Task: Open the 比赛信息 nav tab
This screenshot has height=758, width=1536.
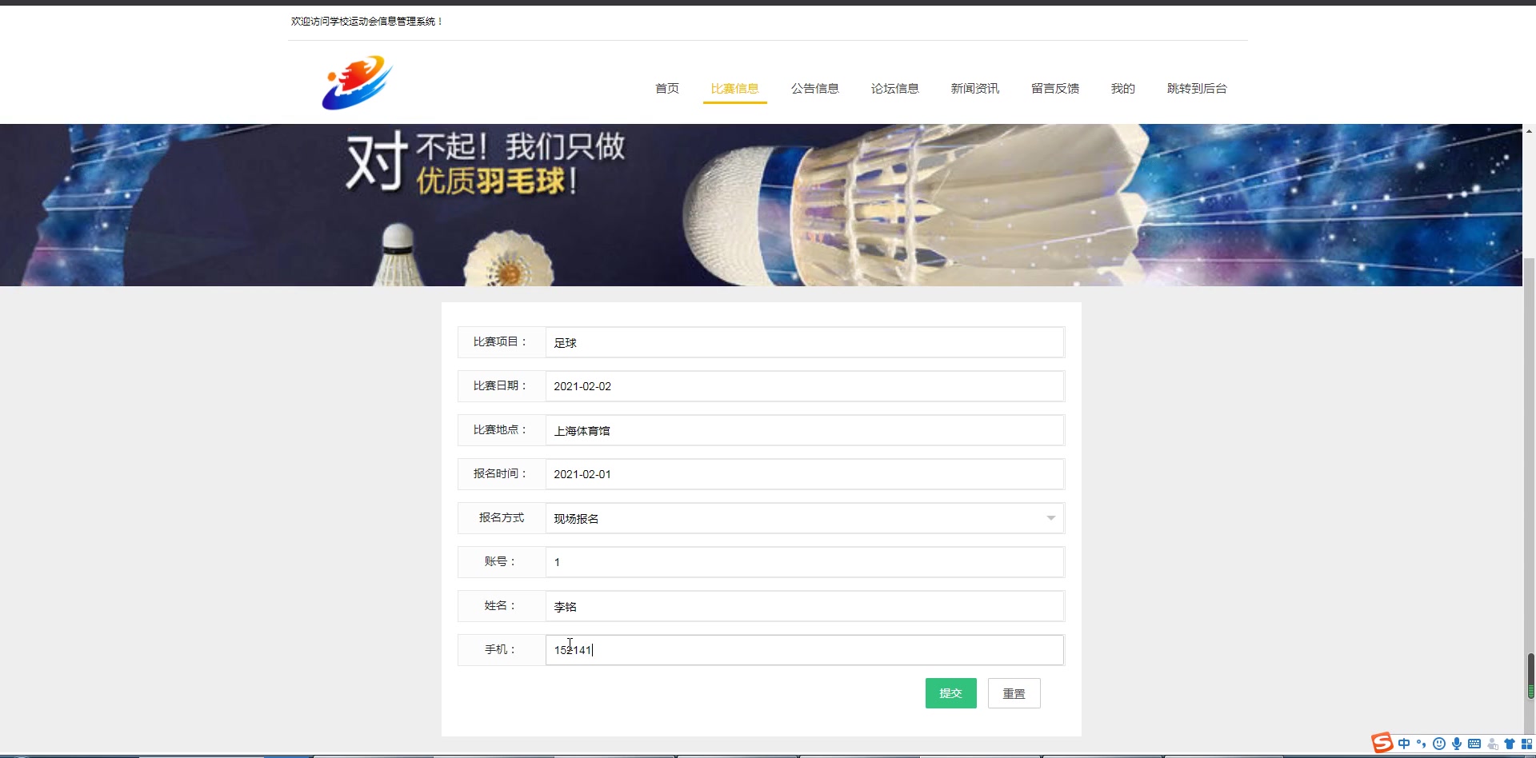Action: coord(734,88)
